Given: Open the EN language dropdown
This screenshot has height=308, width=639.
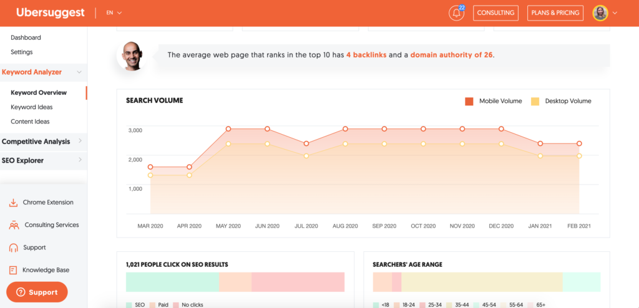Looking at the screenshot, I should (x=114, y=12).
